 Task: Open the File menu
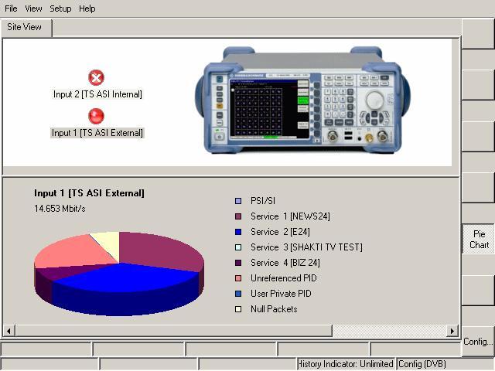[11, 9]
